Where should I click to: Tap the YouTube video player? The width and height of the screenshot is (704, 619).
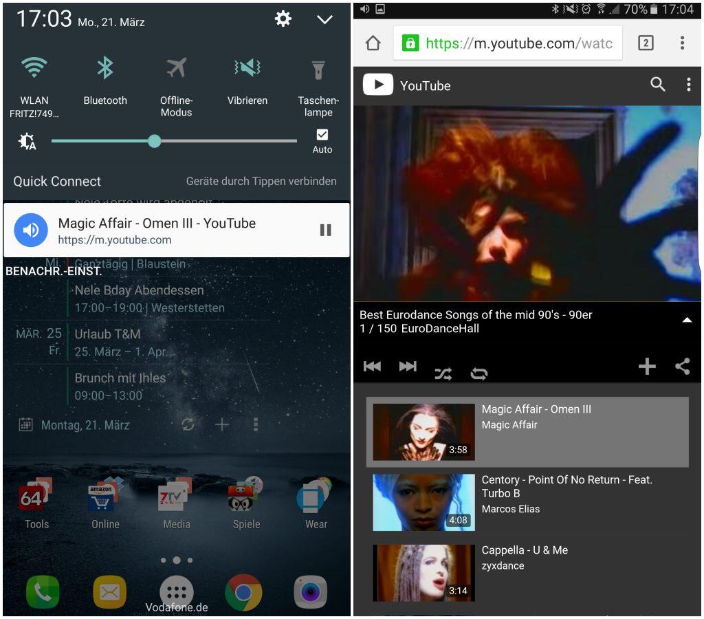[527, 204]
